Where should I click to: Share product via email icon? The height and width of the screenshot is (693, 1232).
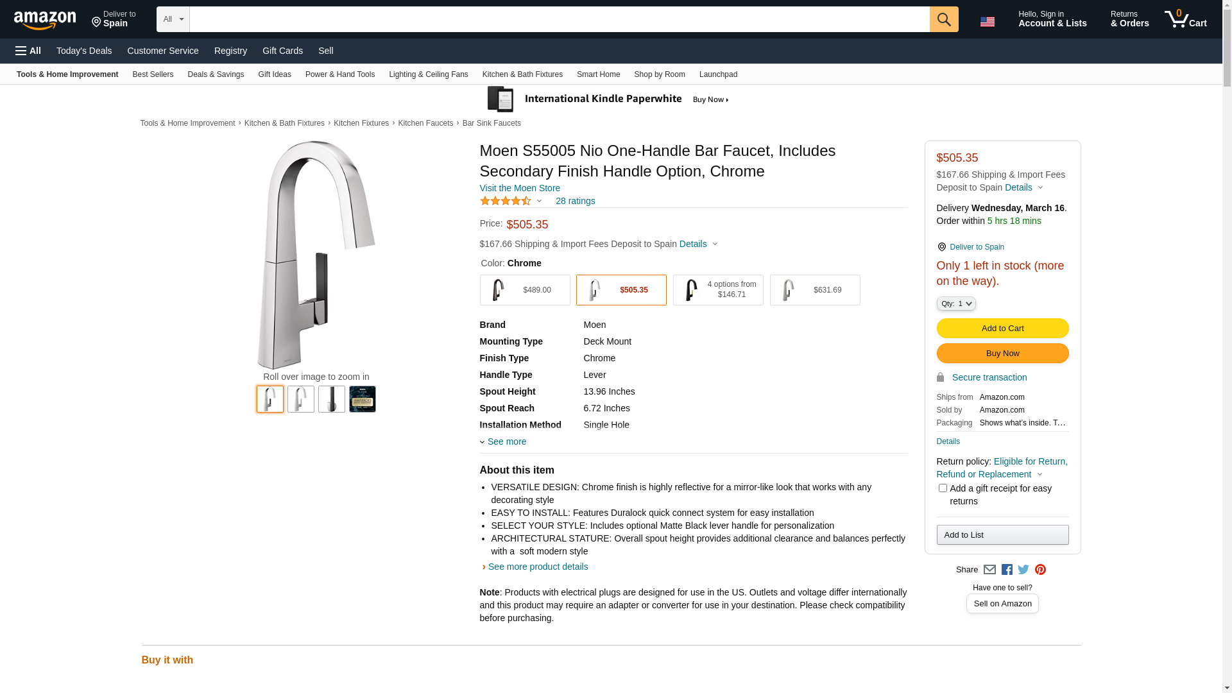click(x=989, y=570)
